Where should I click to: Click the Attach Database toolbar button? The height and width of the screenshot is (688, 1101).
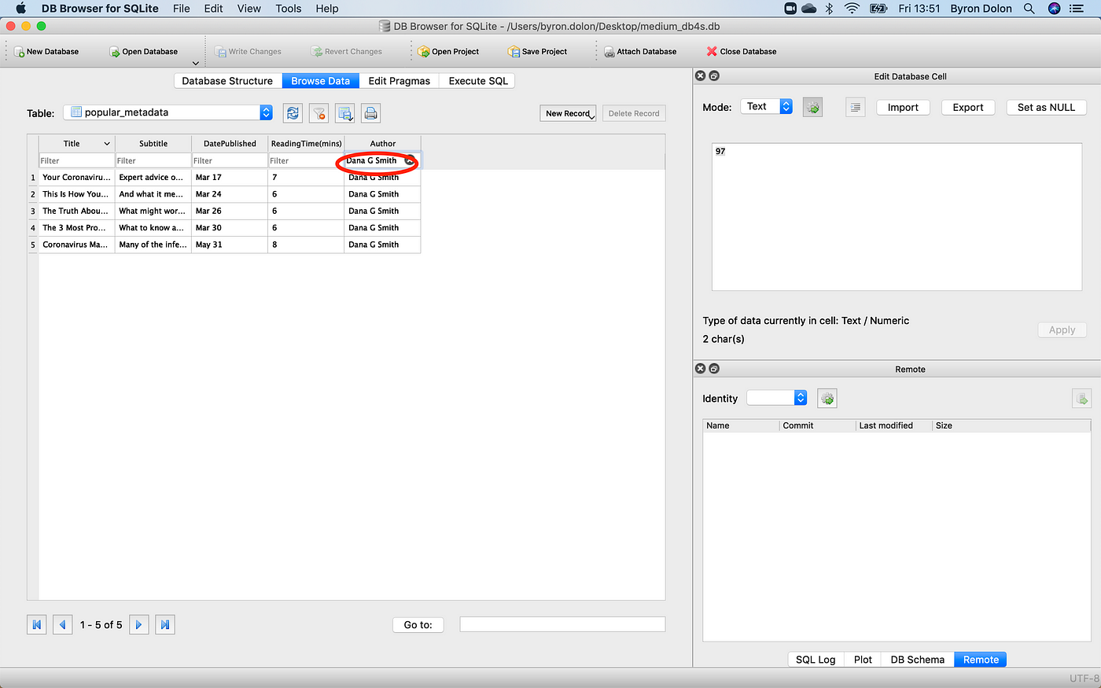(640, 52)
